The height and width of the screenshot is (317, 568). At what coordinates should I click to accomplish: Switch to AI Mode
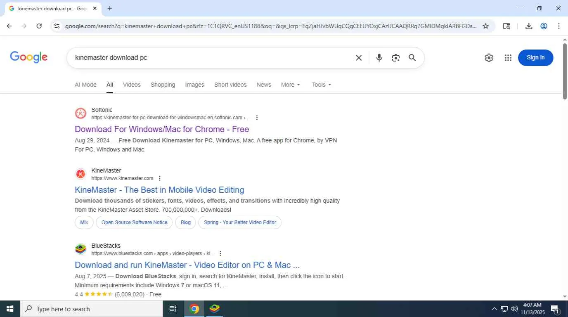[x=85, y=85]
